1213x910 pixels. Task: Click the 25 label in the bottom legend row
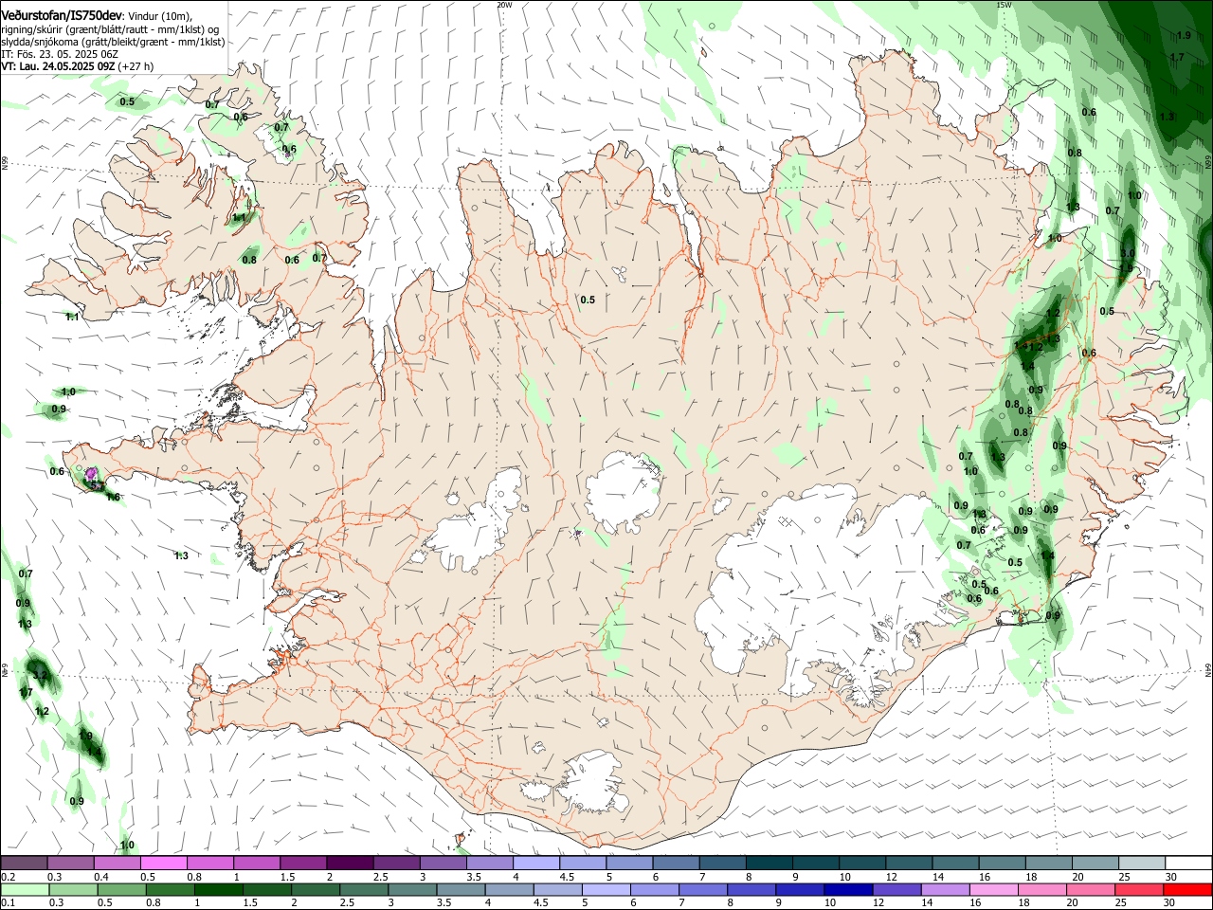(x=1121, y=903)
